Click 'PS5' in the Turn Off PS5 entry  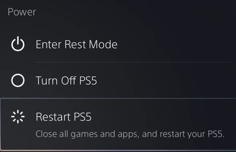(88, 80)
